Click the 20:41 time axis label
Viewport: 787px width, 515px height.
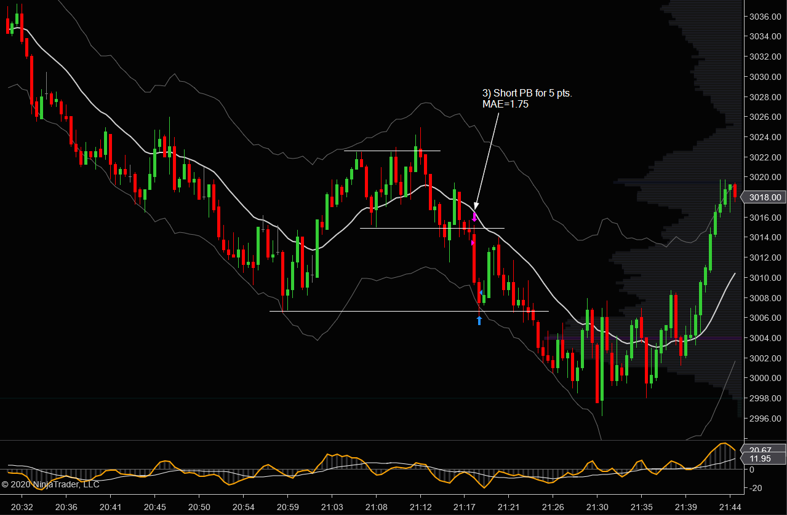111,507
